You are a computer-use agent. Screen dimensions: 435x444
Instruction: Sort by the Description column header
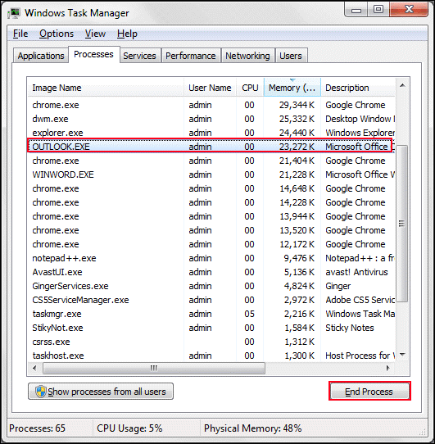358,88
